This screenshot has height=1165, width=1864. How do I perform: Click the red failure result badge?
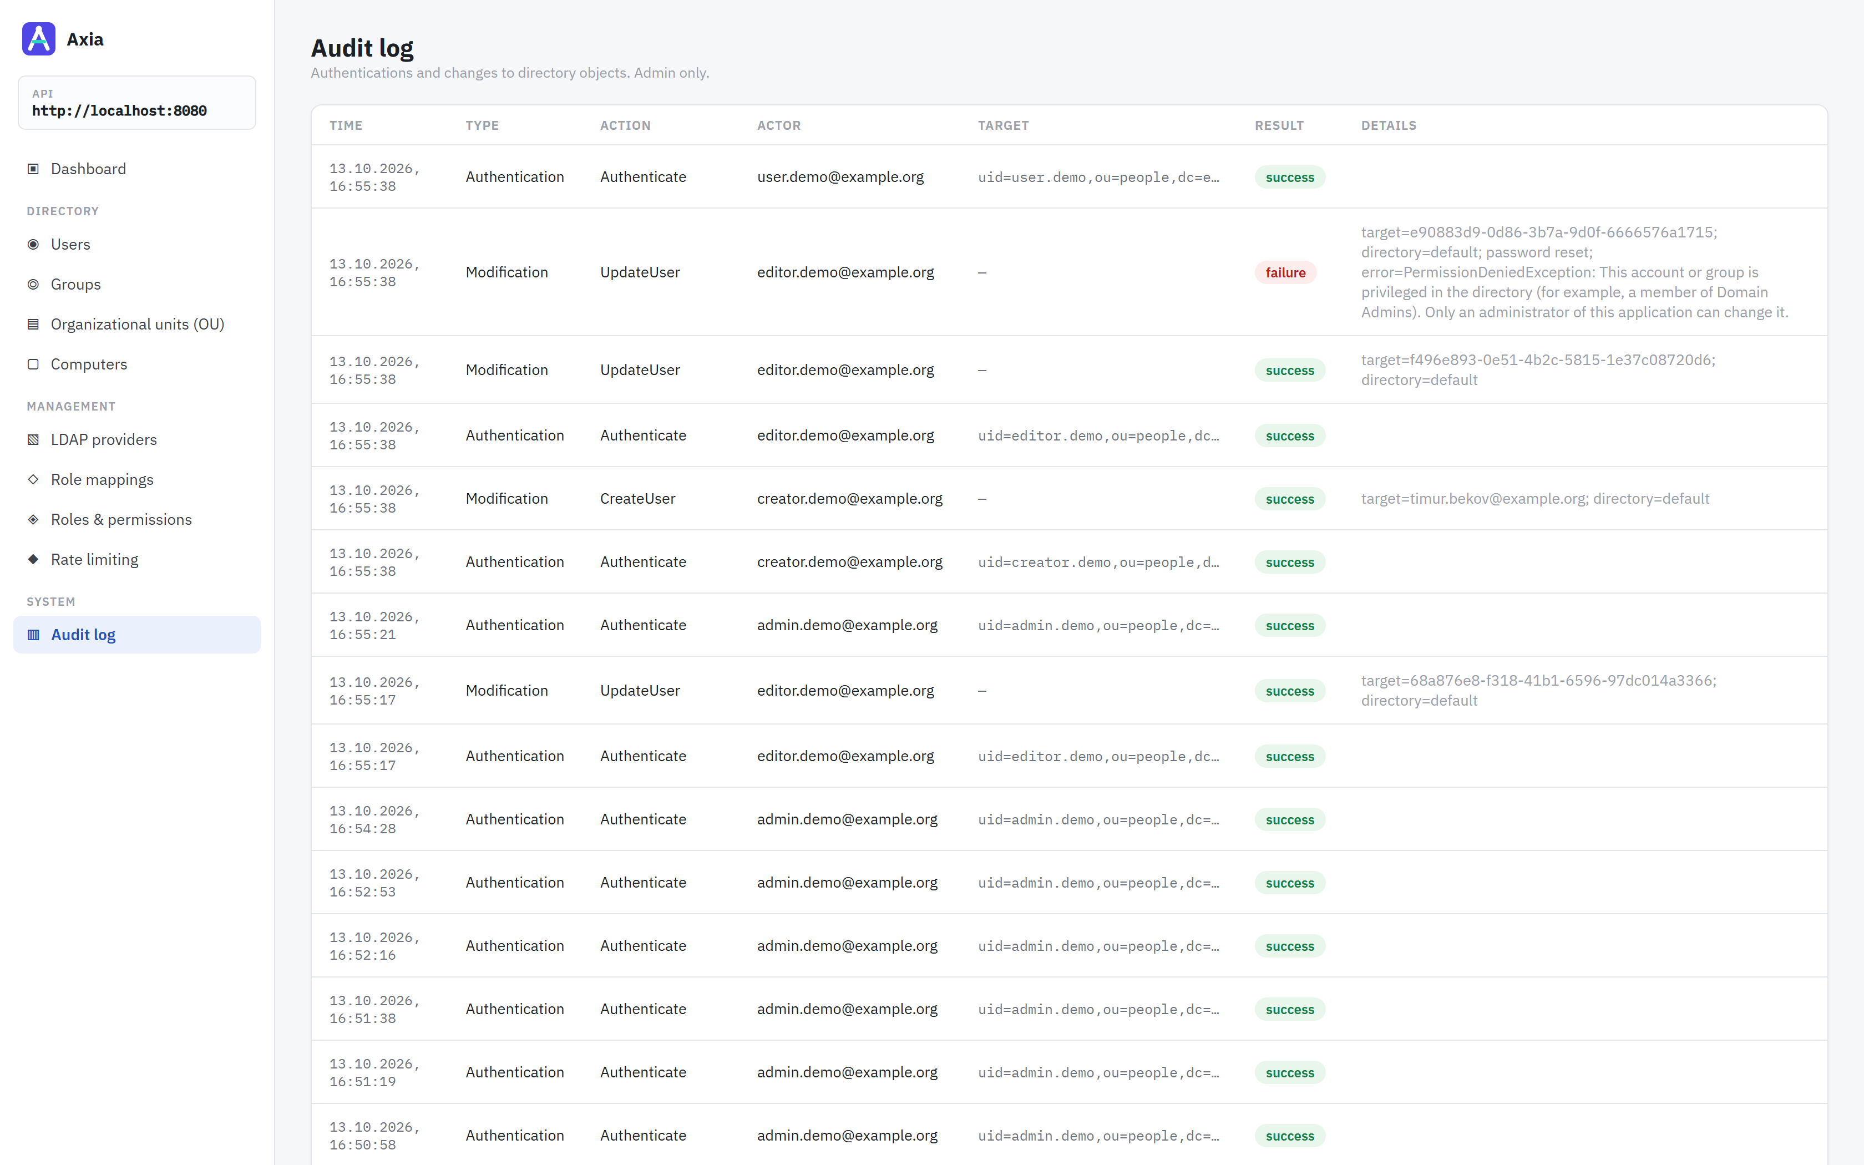tap(1285, 273)
